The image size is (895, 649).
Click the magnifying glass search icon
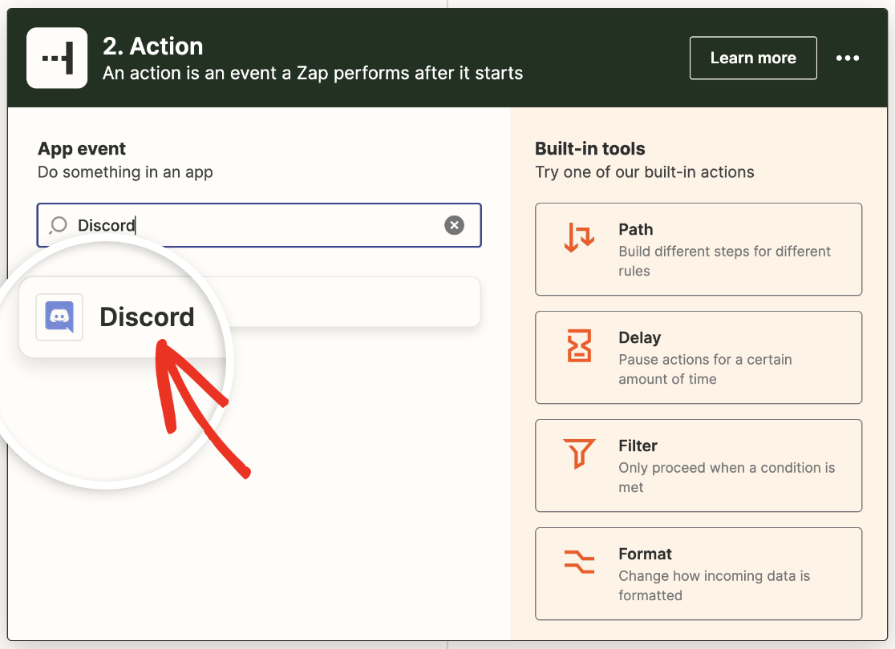coord(58,225)
